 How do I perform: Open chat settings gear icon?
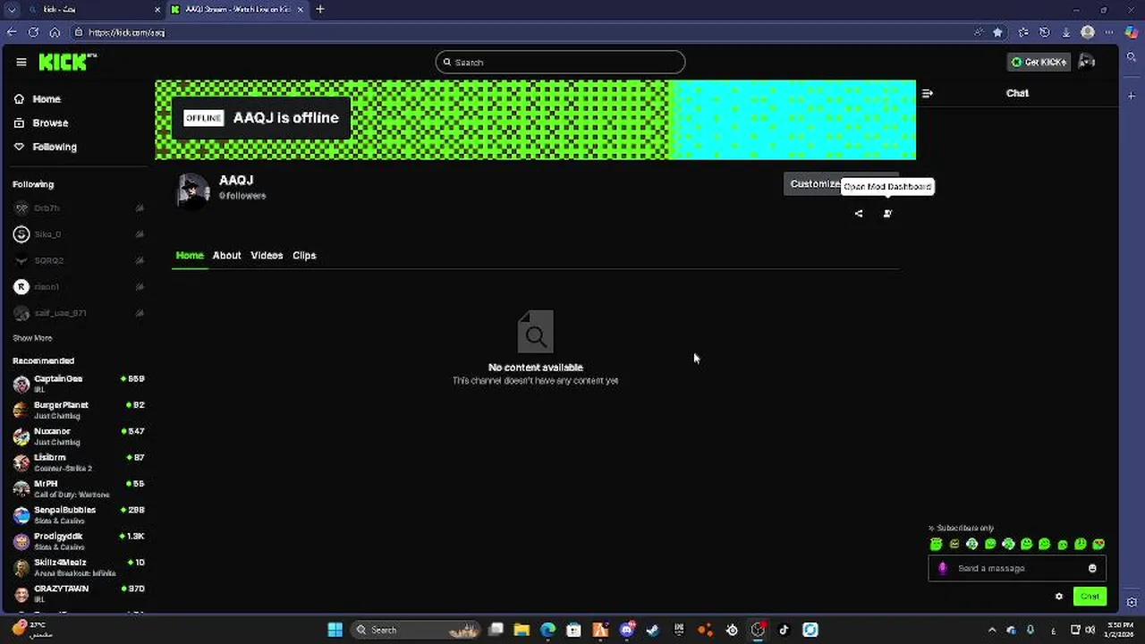1059,597
